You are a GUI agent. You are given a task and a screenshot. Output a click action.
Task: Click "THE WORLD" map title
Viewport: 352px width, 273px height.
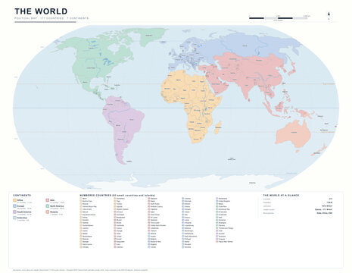(41, 11)
